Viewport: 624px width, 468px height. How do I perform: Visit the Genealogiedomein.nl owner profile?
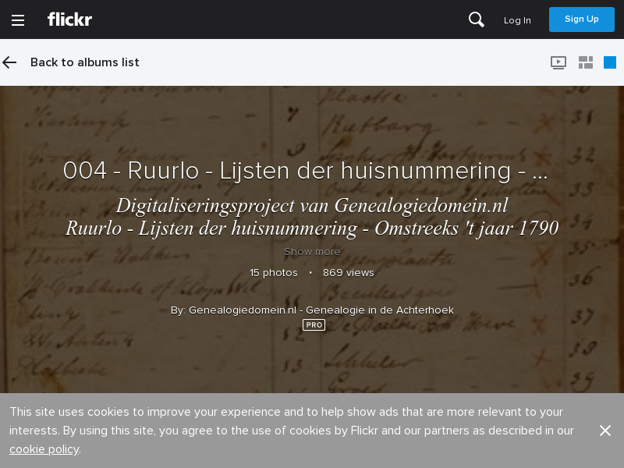point(312,310)
